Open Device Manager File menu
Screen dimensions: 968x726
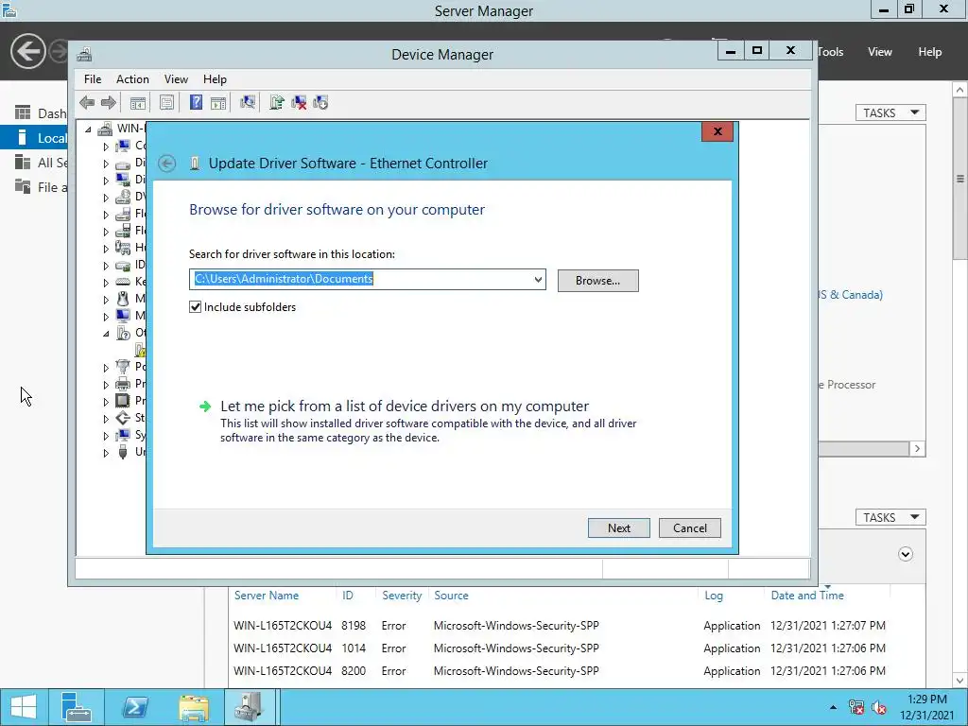pos(93,79)
